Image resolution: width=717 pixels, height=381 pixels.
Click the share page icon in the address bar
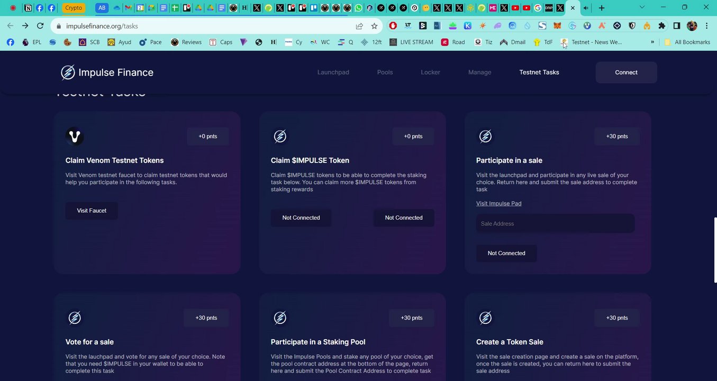[x=359, y=26]
